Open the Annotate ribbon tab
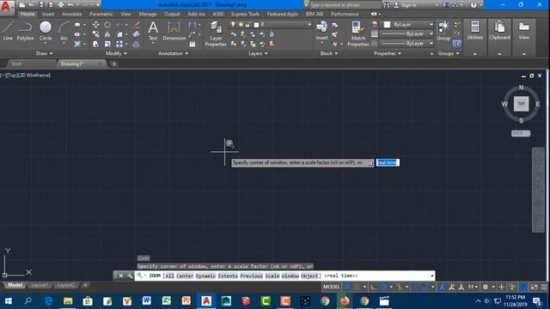Screen dimensions: 550x309 pos(72,14)
